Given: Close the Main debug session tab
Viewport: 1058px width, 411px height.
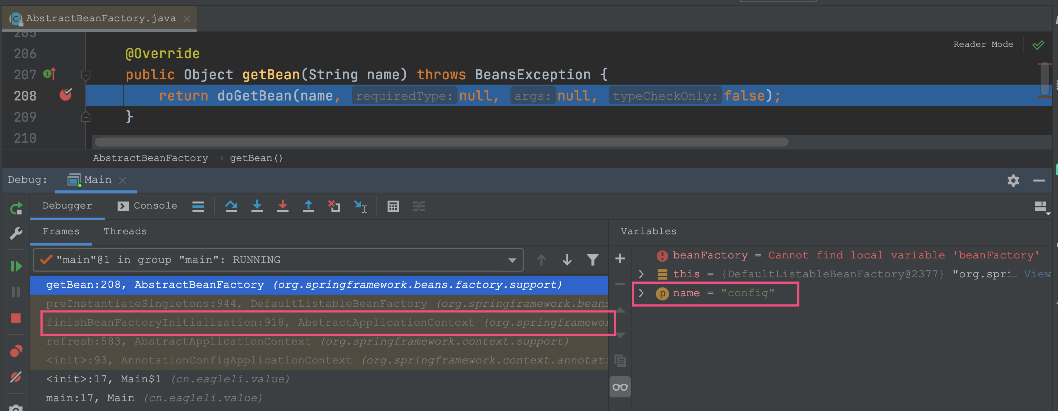Looking at the screenshot, I should click(123, 180).
